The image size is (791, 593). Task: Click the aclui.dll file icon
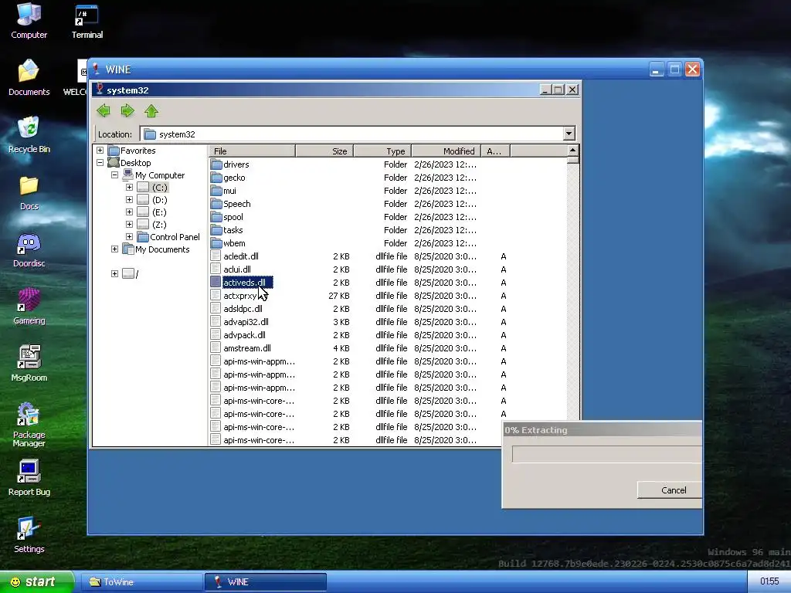[x=216, y=269]
